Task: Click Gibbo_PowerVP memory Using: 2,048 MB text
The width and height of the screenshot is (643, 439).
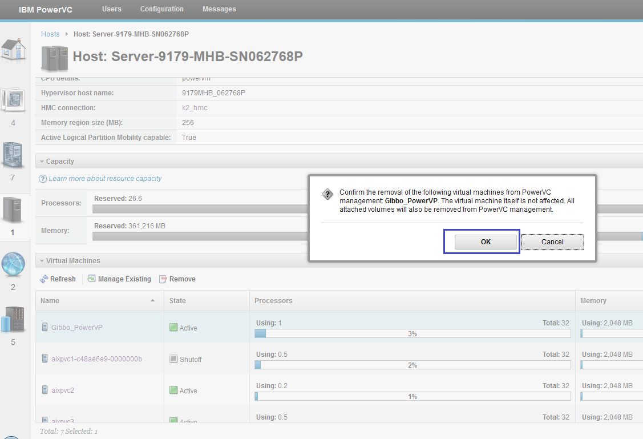Action: point(607,323)
